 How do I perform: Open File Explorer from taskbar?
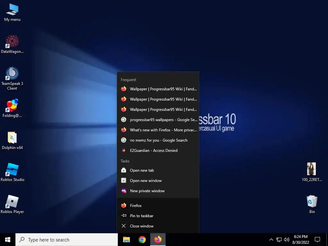pos(126,240)
